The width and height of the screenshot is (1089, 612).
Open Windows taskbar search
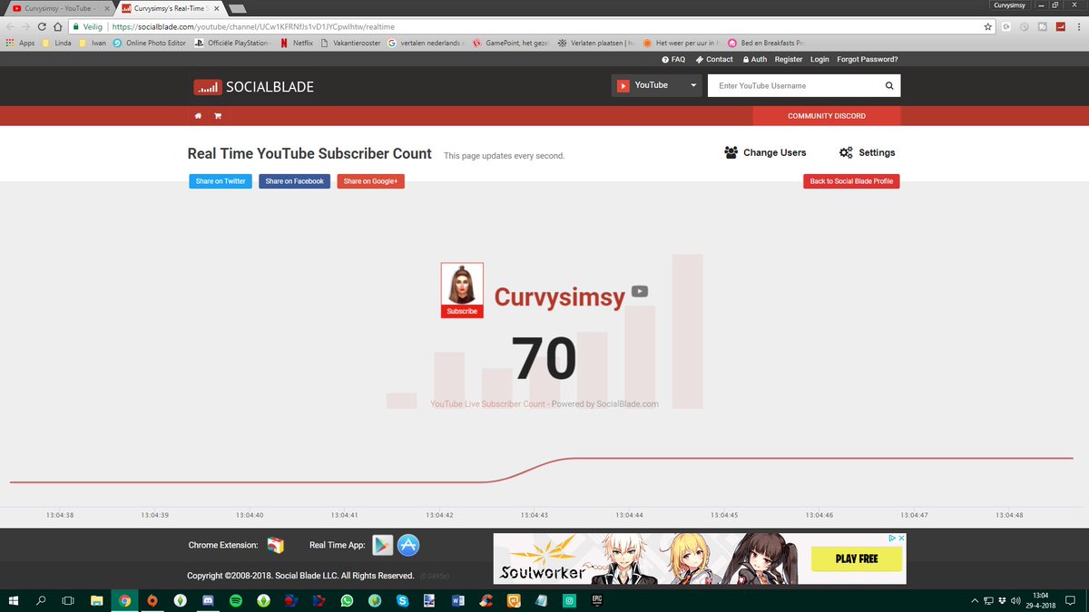point(40,600)
